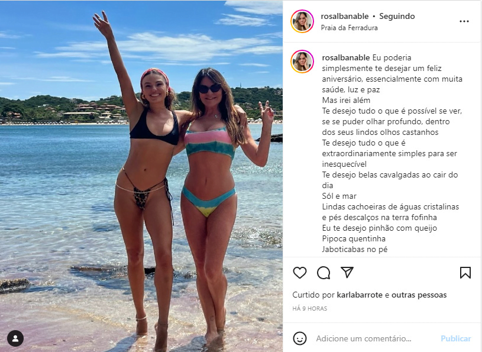Show tagged people icon on the photo
This screenshot has height=352, width=482.
click(15, 338)
